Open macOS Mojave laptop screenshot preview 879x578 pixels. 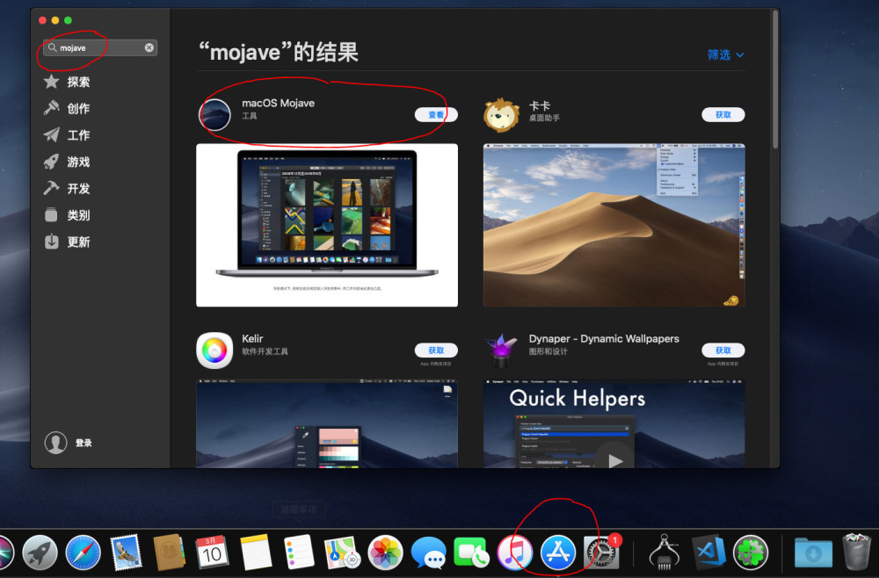click(x=327, y=225)
